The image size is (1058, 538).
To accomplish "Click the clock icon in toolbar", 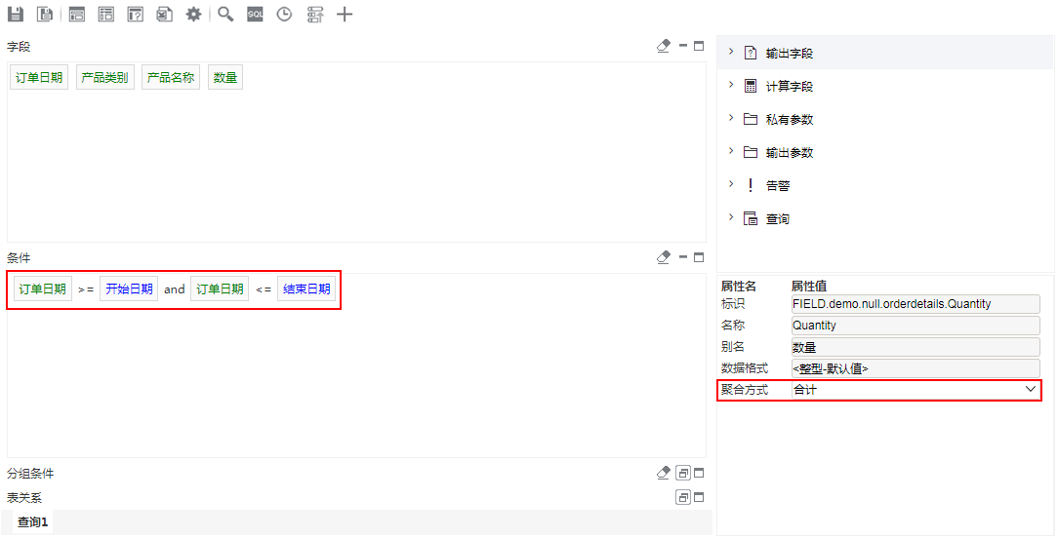I will [284, 15].
